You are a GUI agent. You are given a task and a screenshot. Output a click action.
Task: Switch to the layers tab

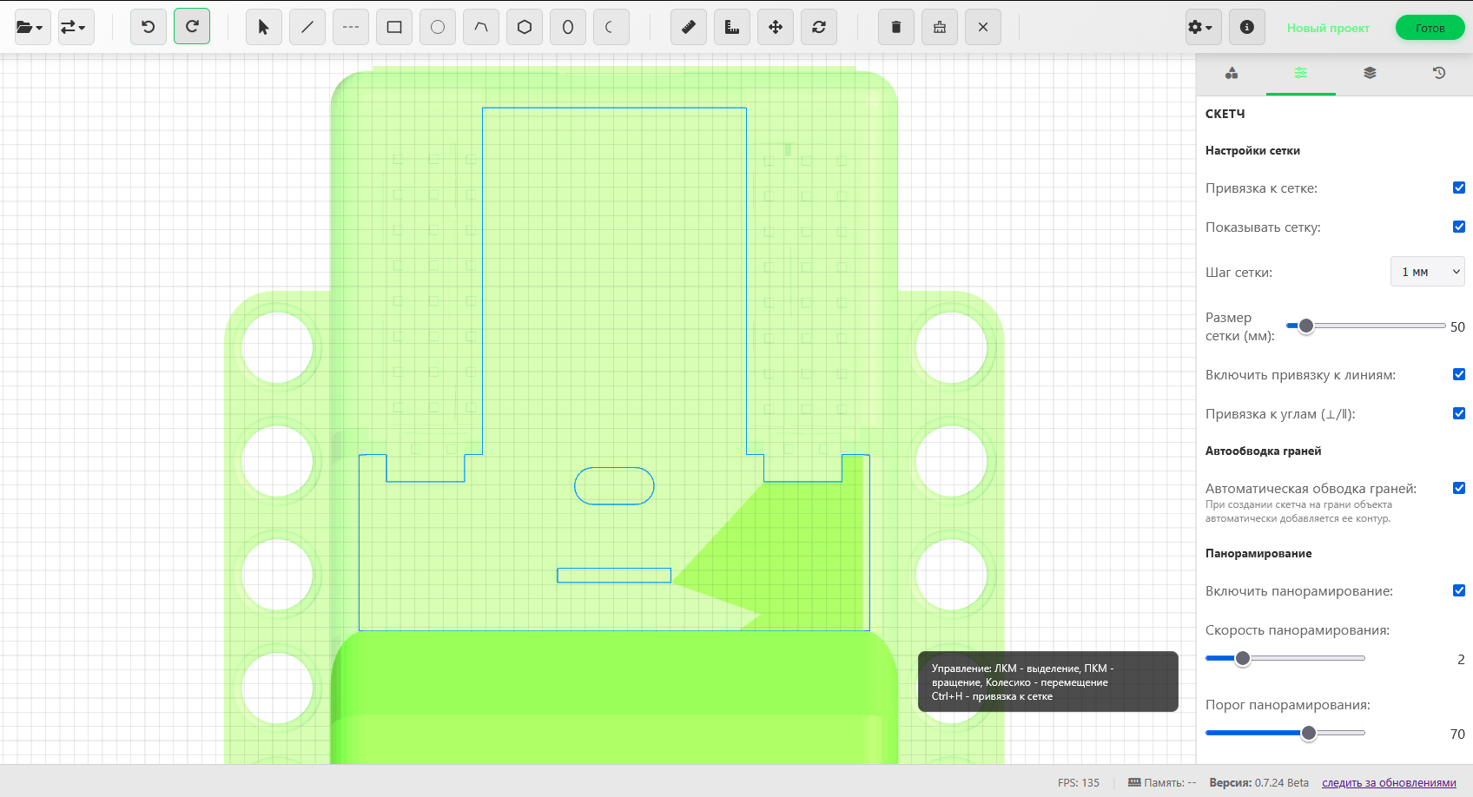coord(1370,73)
